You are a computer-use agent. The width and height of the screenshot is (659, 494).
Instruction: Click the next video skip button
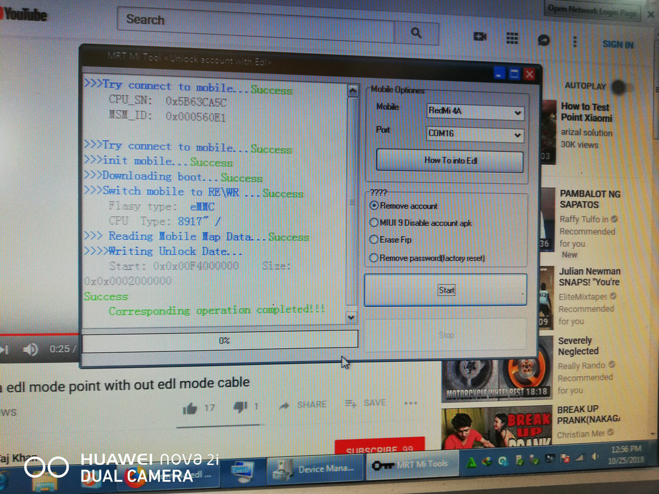(x=4, y=349)
